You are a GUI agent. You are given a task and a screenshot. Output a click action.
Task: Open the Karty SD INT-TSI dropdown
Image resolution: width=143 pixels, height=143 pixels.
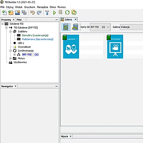pos(100,27)
